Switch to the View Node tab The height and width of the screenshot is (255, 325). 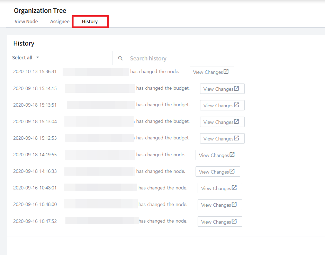click(x=26, y=21)
